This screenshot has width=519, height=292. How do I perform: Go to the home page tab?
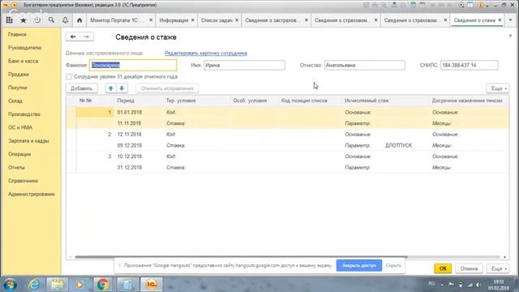(x=79, y=20)
